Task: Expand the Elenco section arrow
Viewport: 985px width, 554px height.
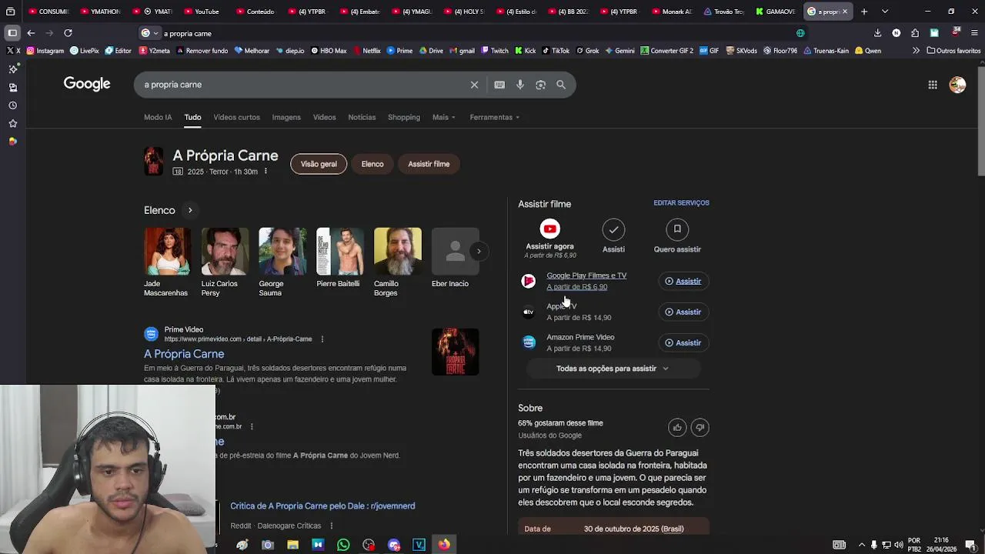Action: (x=190, y=210)
